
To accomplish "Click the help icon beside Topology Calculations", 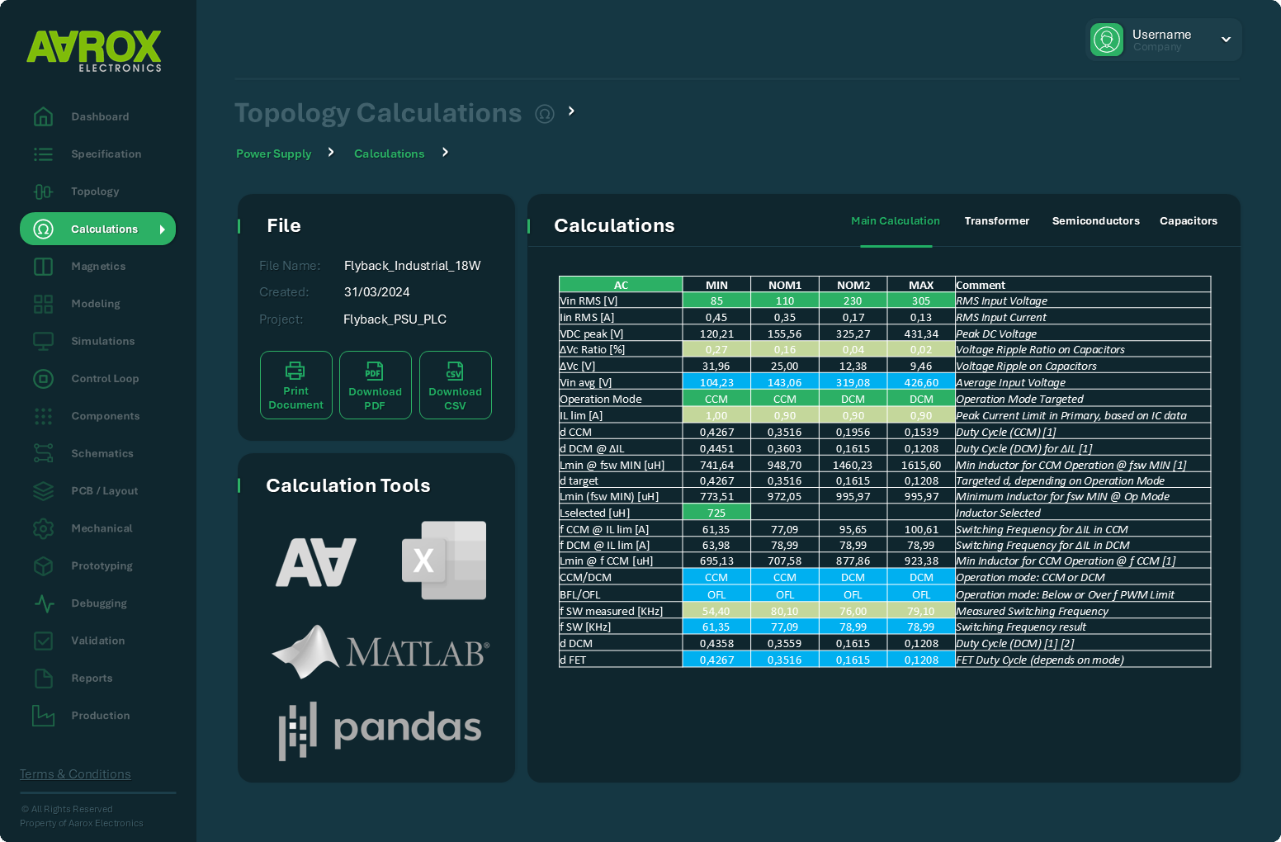I will click(x=545, y=113).
